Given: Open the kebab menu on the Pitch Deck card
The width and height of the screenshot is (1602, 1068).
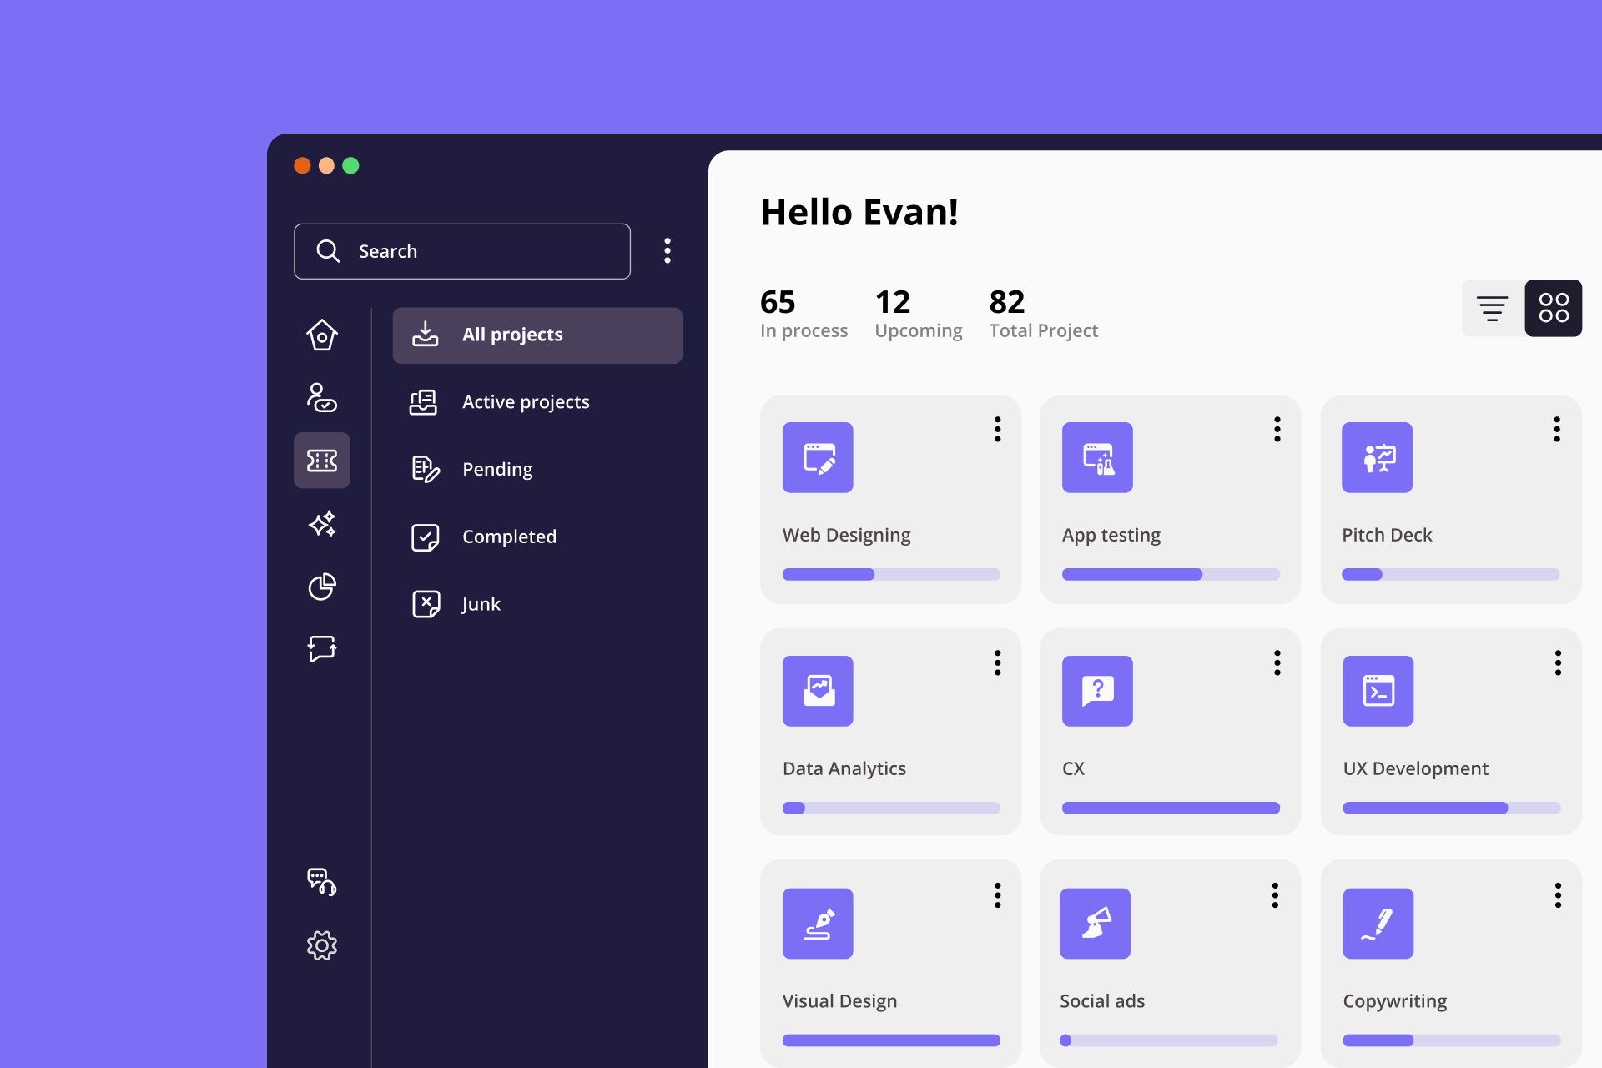Looking at the screenshot, I should pos(1557,430).
